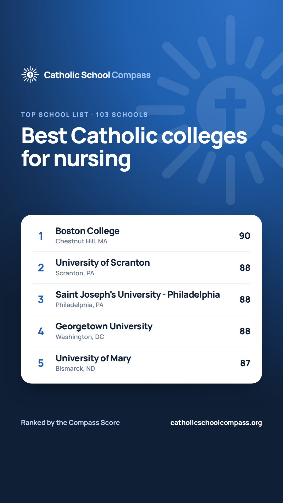Select the 'Top School List · 103 Schools' label

pyautogui.click(x=84, y=114)
